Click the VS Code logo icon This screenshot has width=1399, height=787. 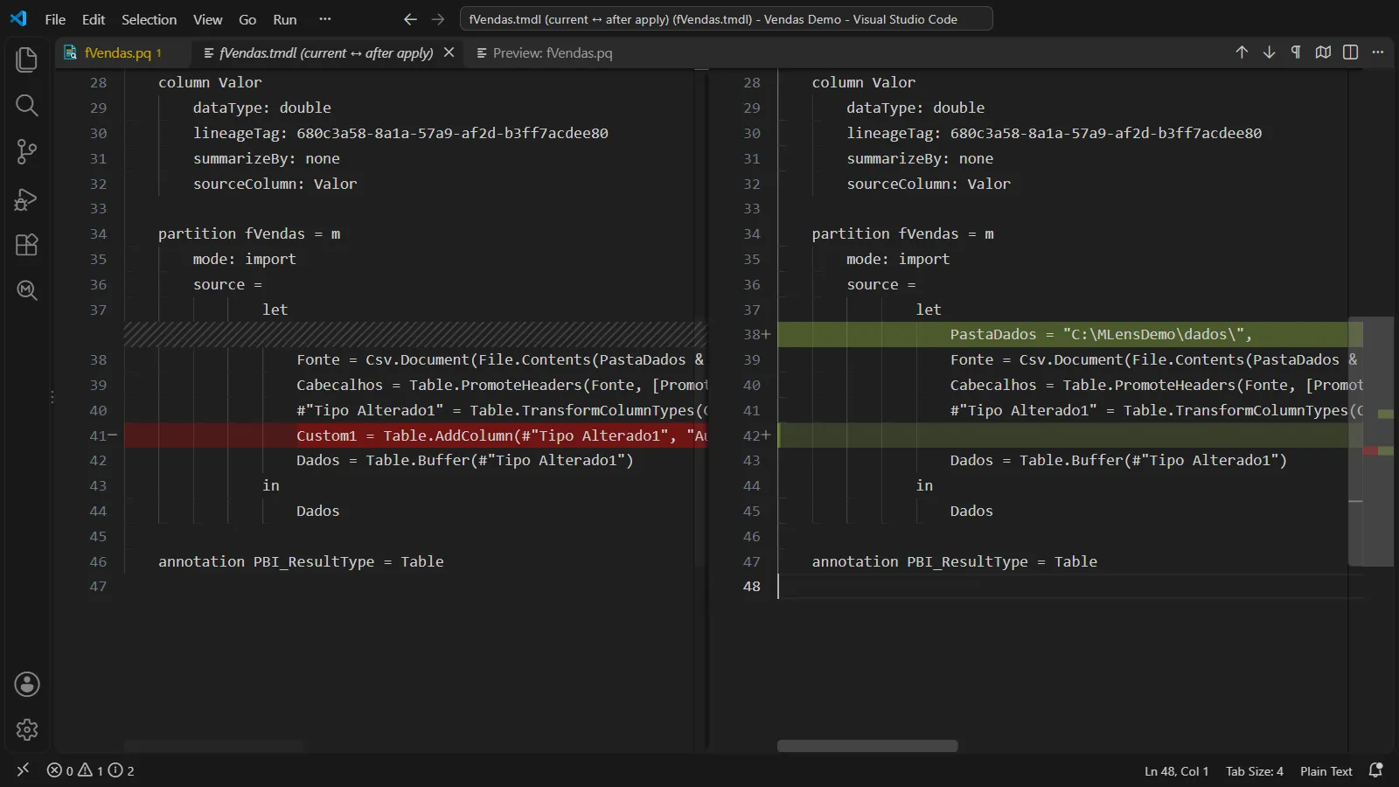pyautogui.click(x=18, y=18)
